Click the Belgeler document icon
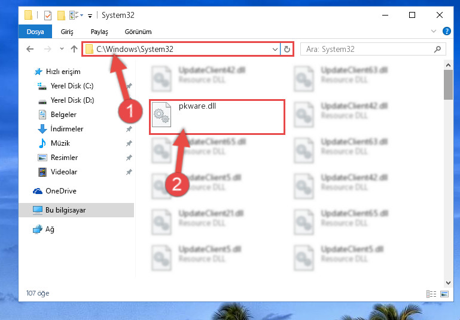 pos(42,115)
